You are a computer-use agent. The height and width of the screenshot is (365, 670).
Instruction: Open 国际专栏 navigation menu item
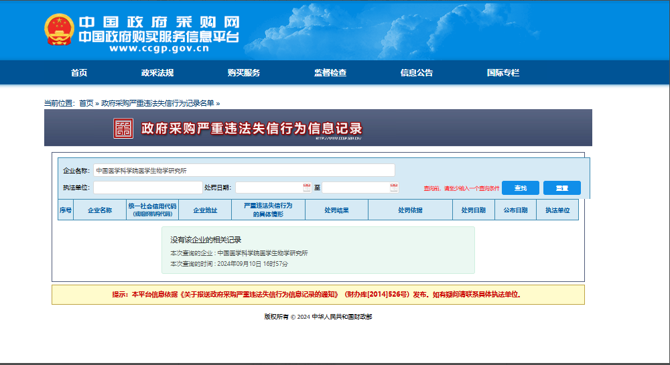coord(503,73)
